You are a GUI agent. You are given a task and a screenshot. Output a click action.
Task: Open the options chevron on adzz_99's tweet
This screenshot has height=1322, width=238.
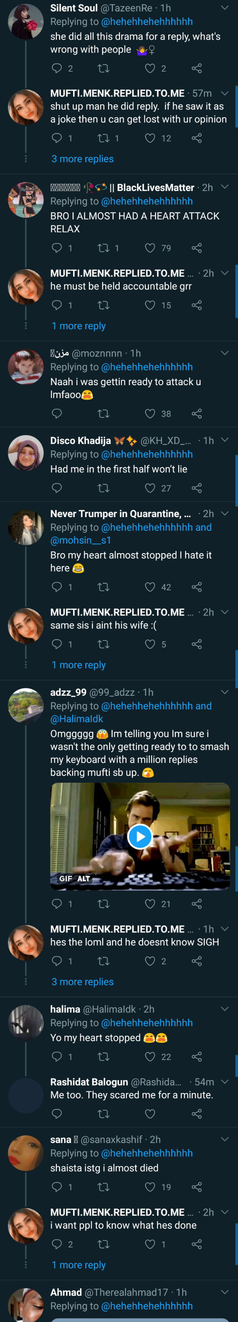225,692
